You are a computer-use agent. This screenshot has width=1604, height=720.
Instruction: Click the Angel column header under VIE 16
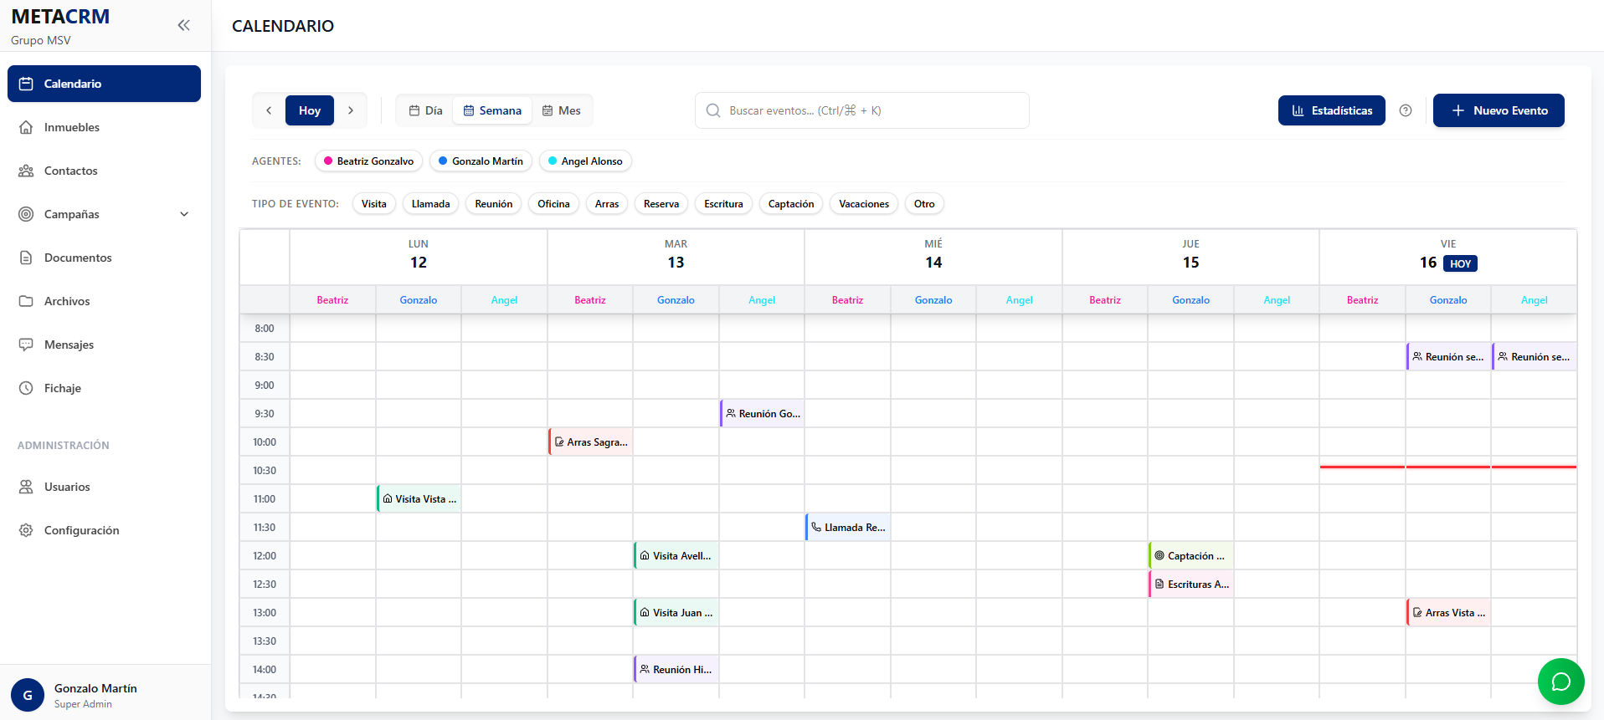[1535, 300]
